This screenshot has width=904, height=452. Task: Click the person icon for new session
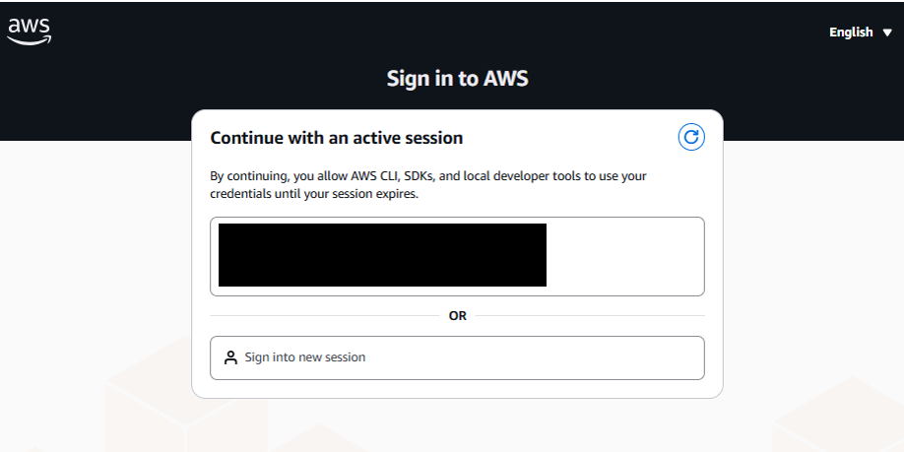pos(230,357)
